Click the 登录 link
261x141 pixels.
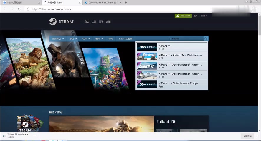click(x=195, y=16)
